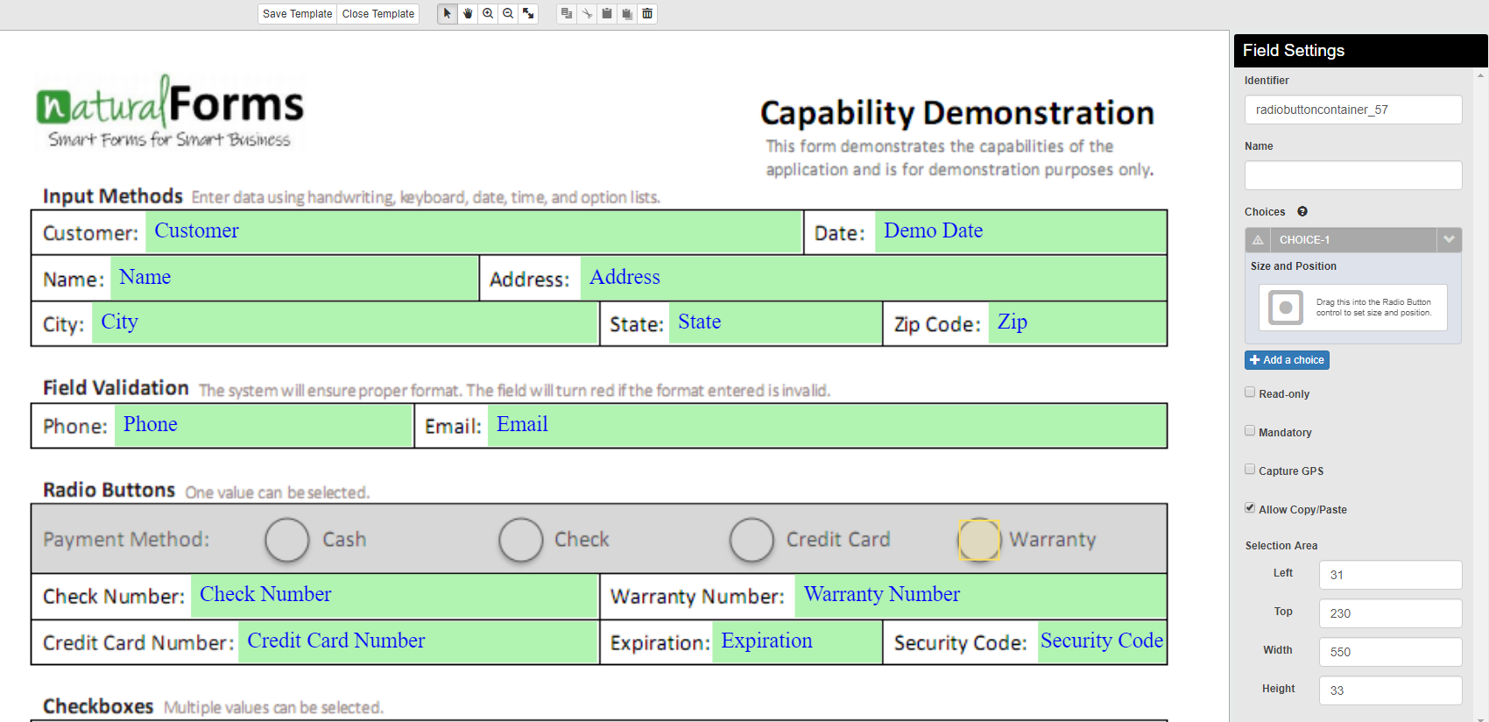The width and height of the screenshot is (1489, 722).
Task: Click the trash delete icon
Action: tap(647, 14)
